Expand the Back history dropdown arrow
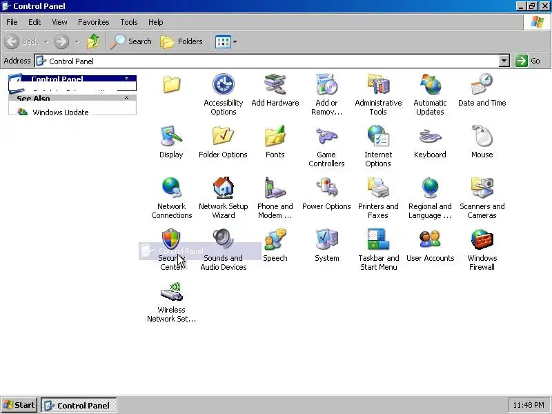This screenshot has height=414, width=552. coord(46,41)
